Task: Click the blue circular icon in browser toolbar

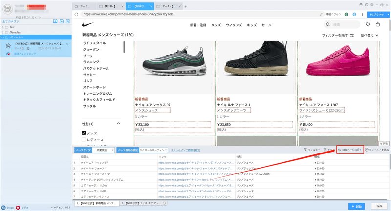Action: click(x=354, y=15)
